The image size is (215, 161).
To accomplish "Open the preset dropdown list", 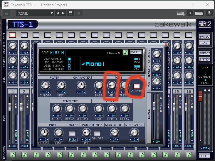I will (x=52, y=13).
